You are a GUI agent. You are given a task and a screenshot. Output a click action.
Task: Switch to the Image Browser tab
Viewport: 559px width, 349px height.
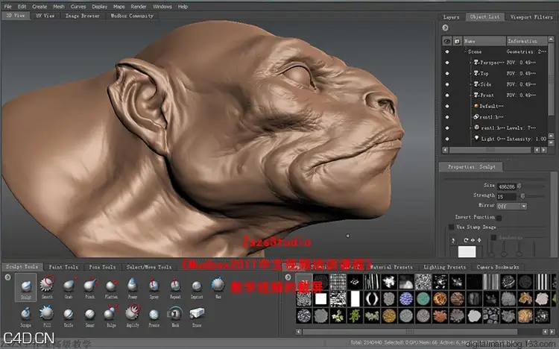pyautogui.click(x=82, y=16)
